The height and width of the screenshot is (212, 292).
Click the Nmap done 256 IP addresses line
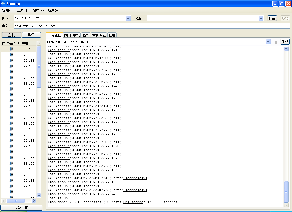112,202
